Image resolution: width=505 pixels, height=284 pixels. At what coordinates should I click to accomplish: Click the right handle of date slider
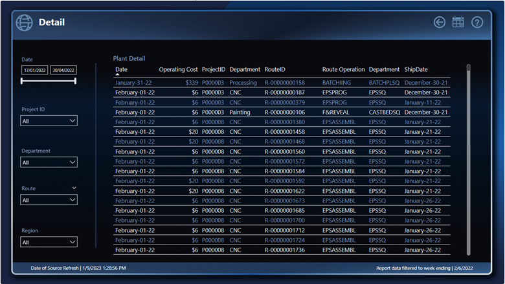(76, 81)
